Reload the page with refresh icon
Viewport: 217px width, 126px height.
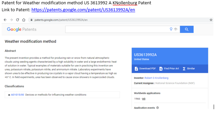click(x=18, y=20)
